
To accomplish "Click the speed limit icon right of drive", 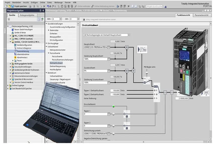I will click(x=206, y=93).
